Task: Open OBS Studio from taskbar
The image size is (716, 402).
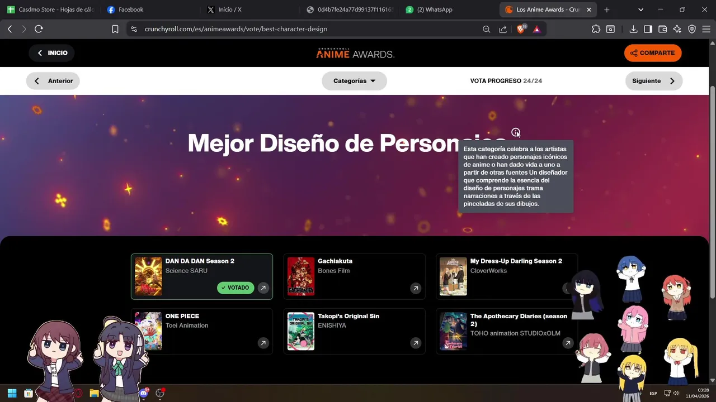Action: point(161,393)
